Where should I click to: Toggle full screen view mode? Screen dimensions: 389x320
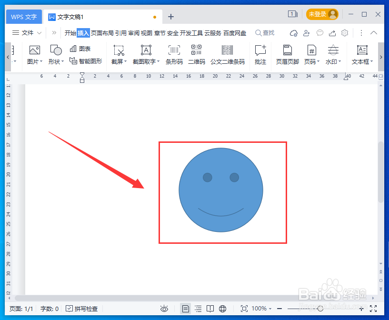click(x=374, y=309)
